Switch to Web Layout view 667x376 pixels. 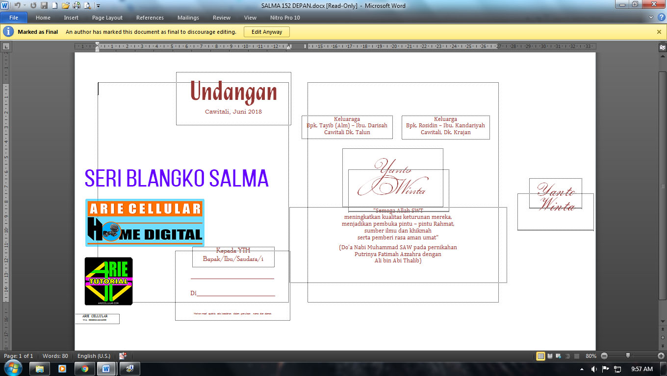point(559,356)
